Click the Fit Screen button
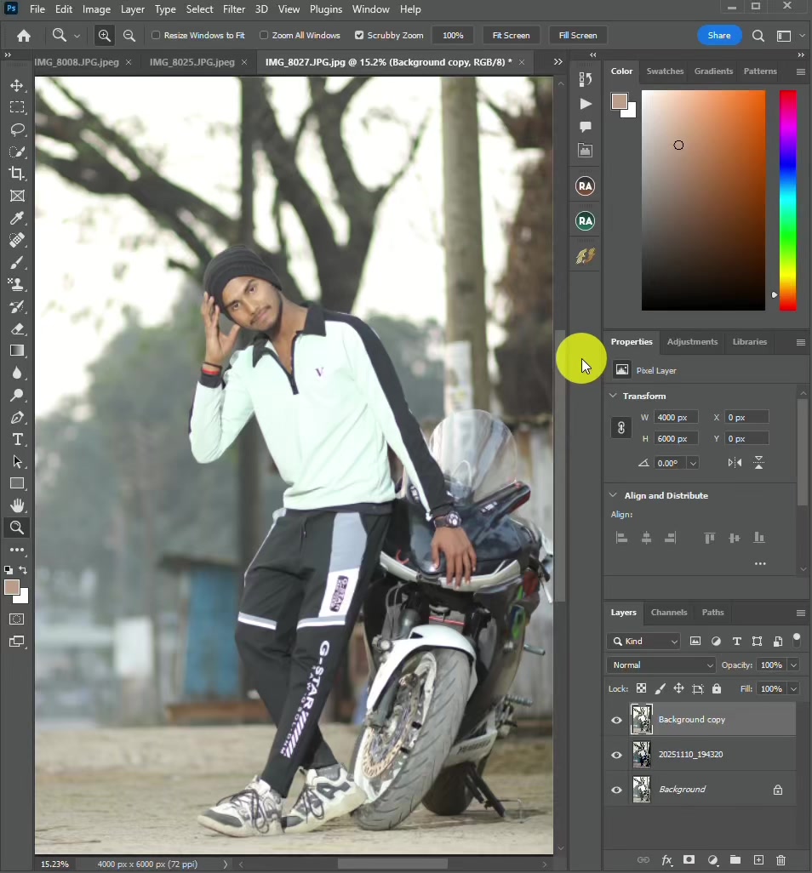Viewport: 812px width, 873px height. click(512, 35)
